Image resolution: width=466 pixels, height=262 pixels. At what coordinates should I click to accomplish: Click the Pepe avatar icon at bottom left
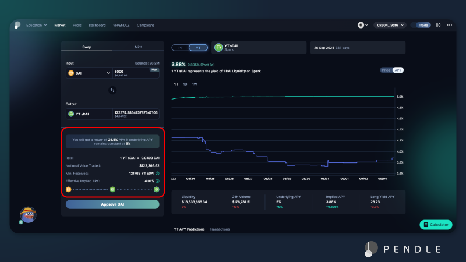click(x=28, y=214)
